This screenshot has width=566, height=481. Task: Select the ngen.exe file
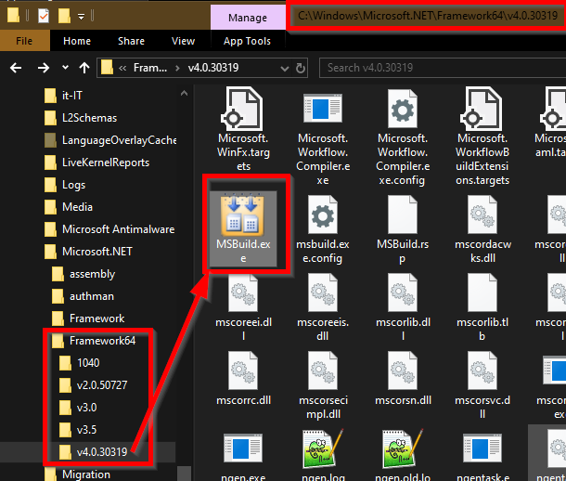tap(243, 457)
